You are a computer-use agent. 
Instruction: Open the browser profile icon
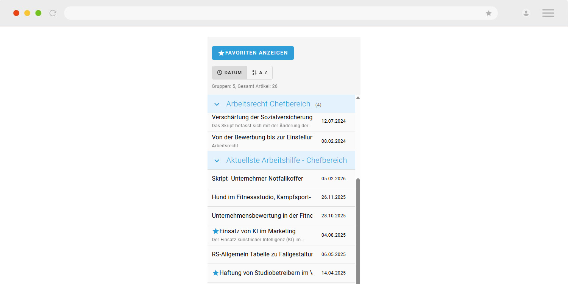click(526, 13)
